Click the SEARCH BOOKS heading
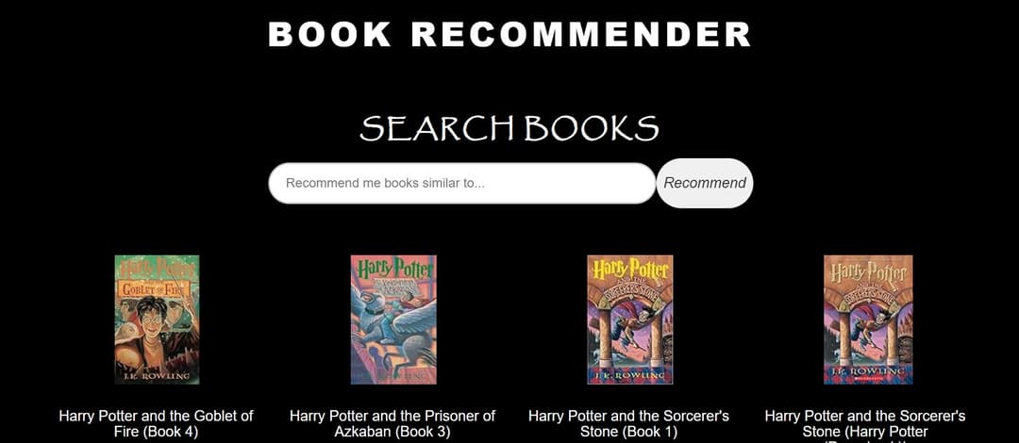1019x443 pixels. (x=509, y=128)
